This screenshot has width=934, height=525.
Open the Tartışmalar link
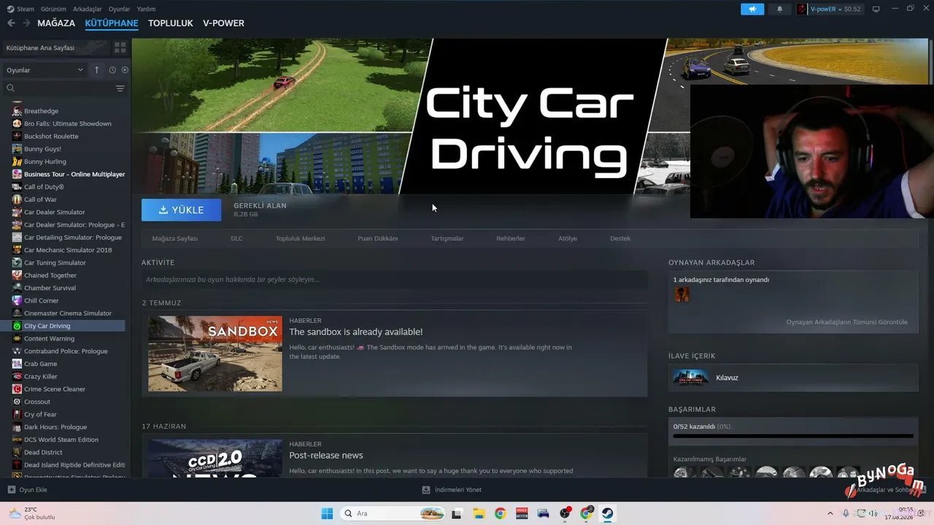(x=447, y=238)
